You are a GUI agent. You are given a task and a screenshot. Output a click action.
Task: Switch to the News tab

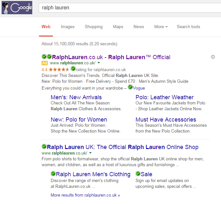139,27
